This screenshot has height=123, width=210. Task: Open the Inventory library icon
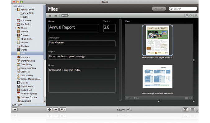point(18,57)
